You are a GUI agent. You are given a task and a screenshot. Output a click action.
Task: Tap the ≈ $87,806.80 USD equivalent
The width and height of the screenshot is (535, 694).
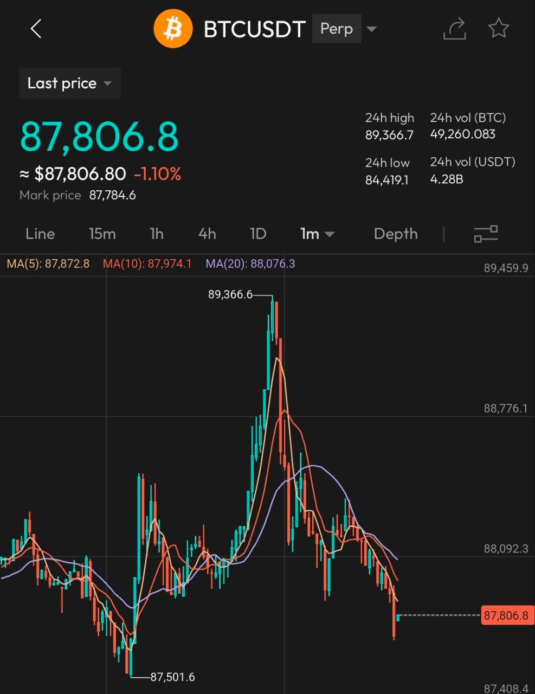tap(73, 174)
